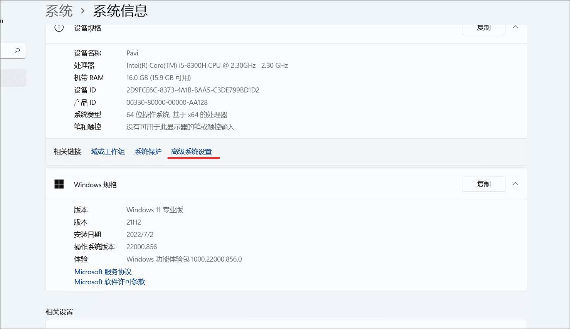Click the search magnifier icon
This screenshot has height=329, width=570.
pyautogui.click(x=17, y=50)
